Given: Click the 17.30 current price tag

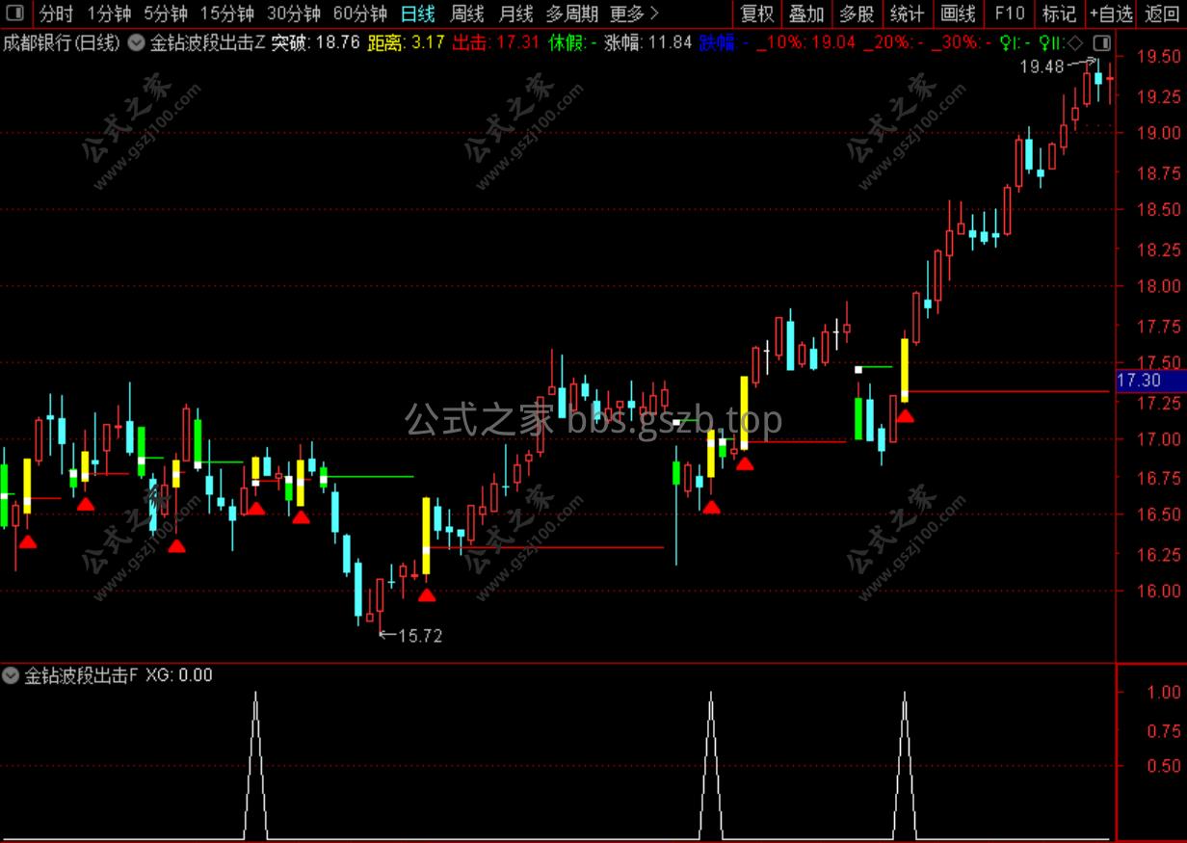Looking at the screenshot, I should 1139,381.
